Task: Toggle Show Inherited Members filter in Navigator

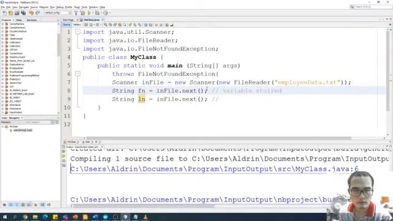Action: point(4,204)
